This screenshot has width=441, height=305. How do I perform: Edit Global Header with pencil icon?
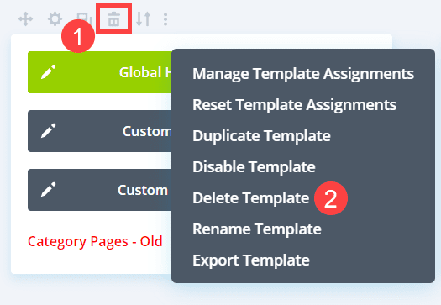(x=49, y=72)
